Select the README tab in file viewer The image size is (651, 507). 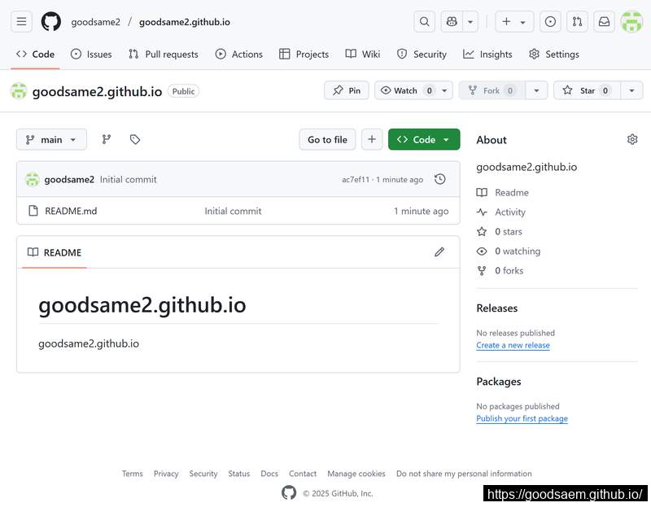tap(55, 252)
